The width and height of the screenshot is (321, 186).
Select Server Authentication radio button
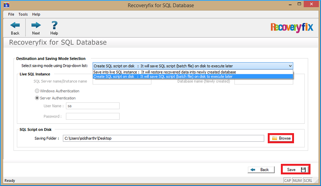[37, 98]
